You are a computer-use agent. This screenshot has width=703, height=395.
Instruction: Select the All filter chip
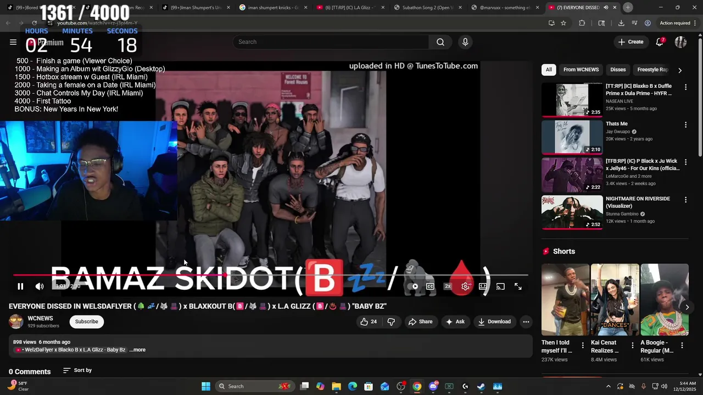[x=549, y=70]
